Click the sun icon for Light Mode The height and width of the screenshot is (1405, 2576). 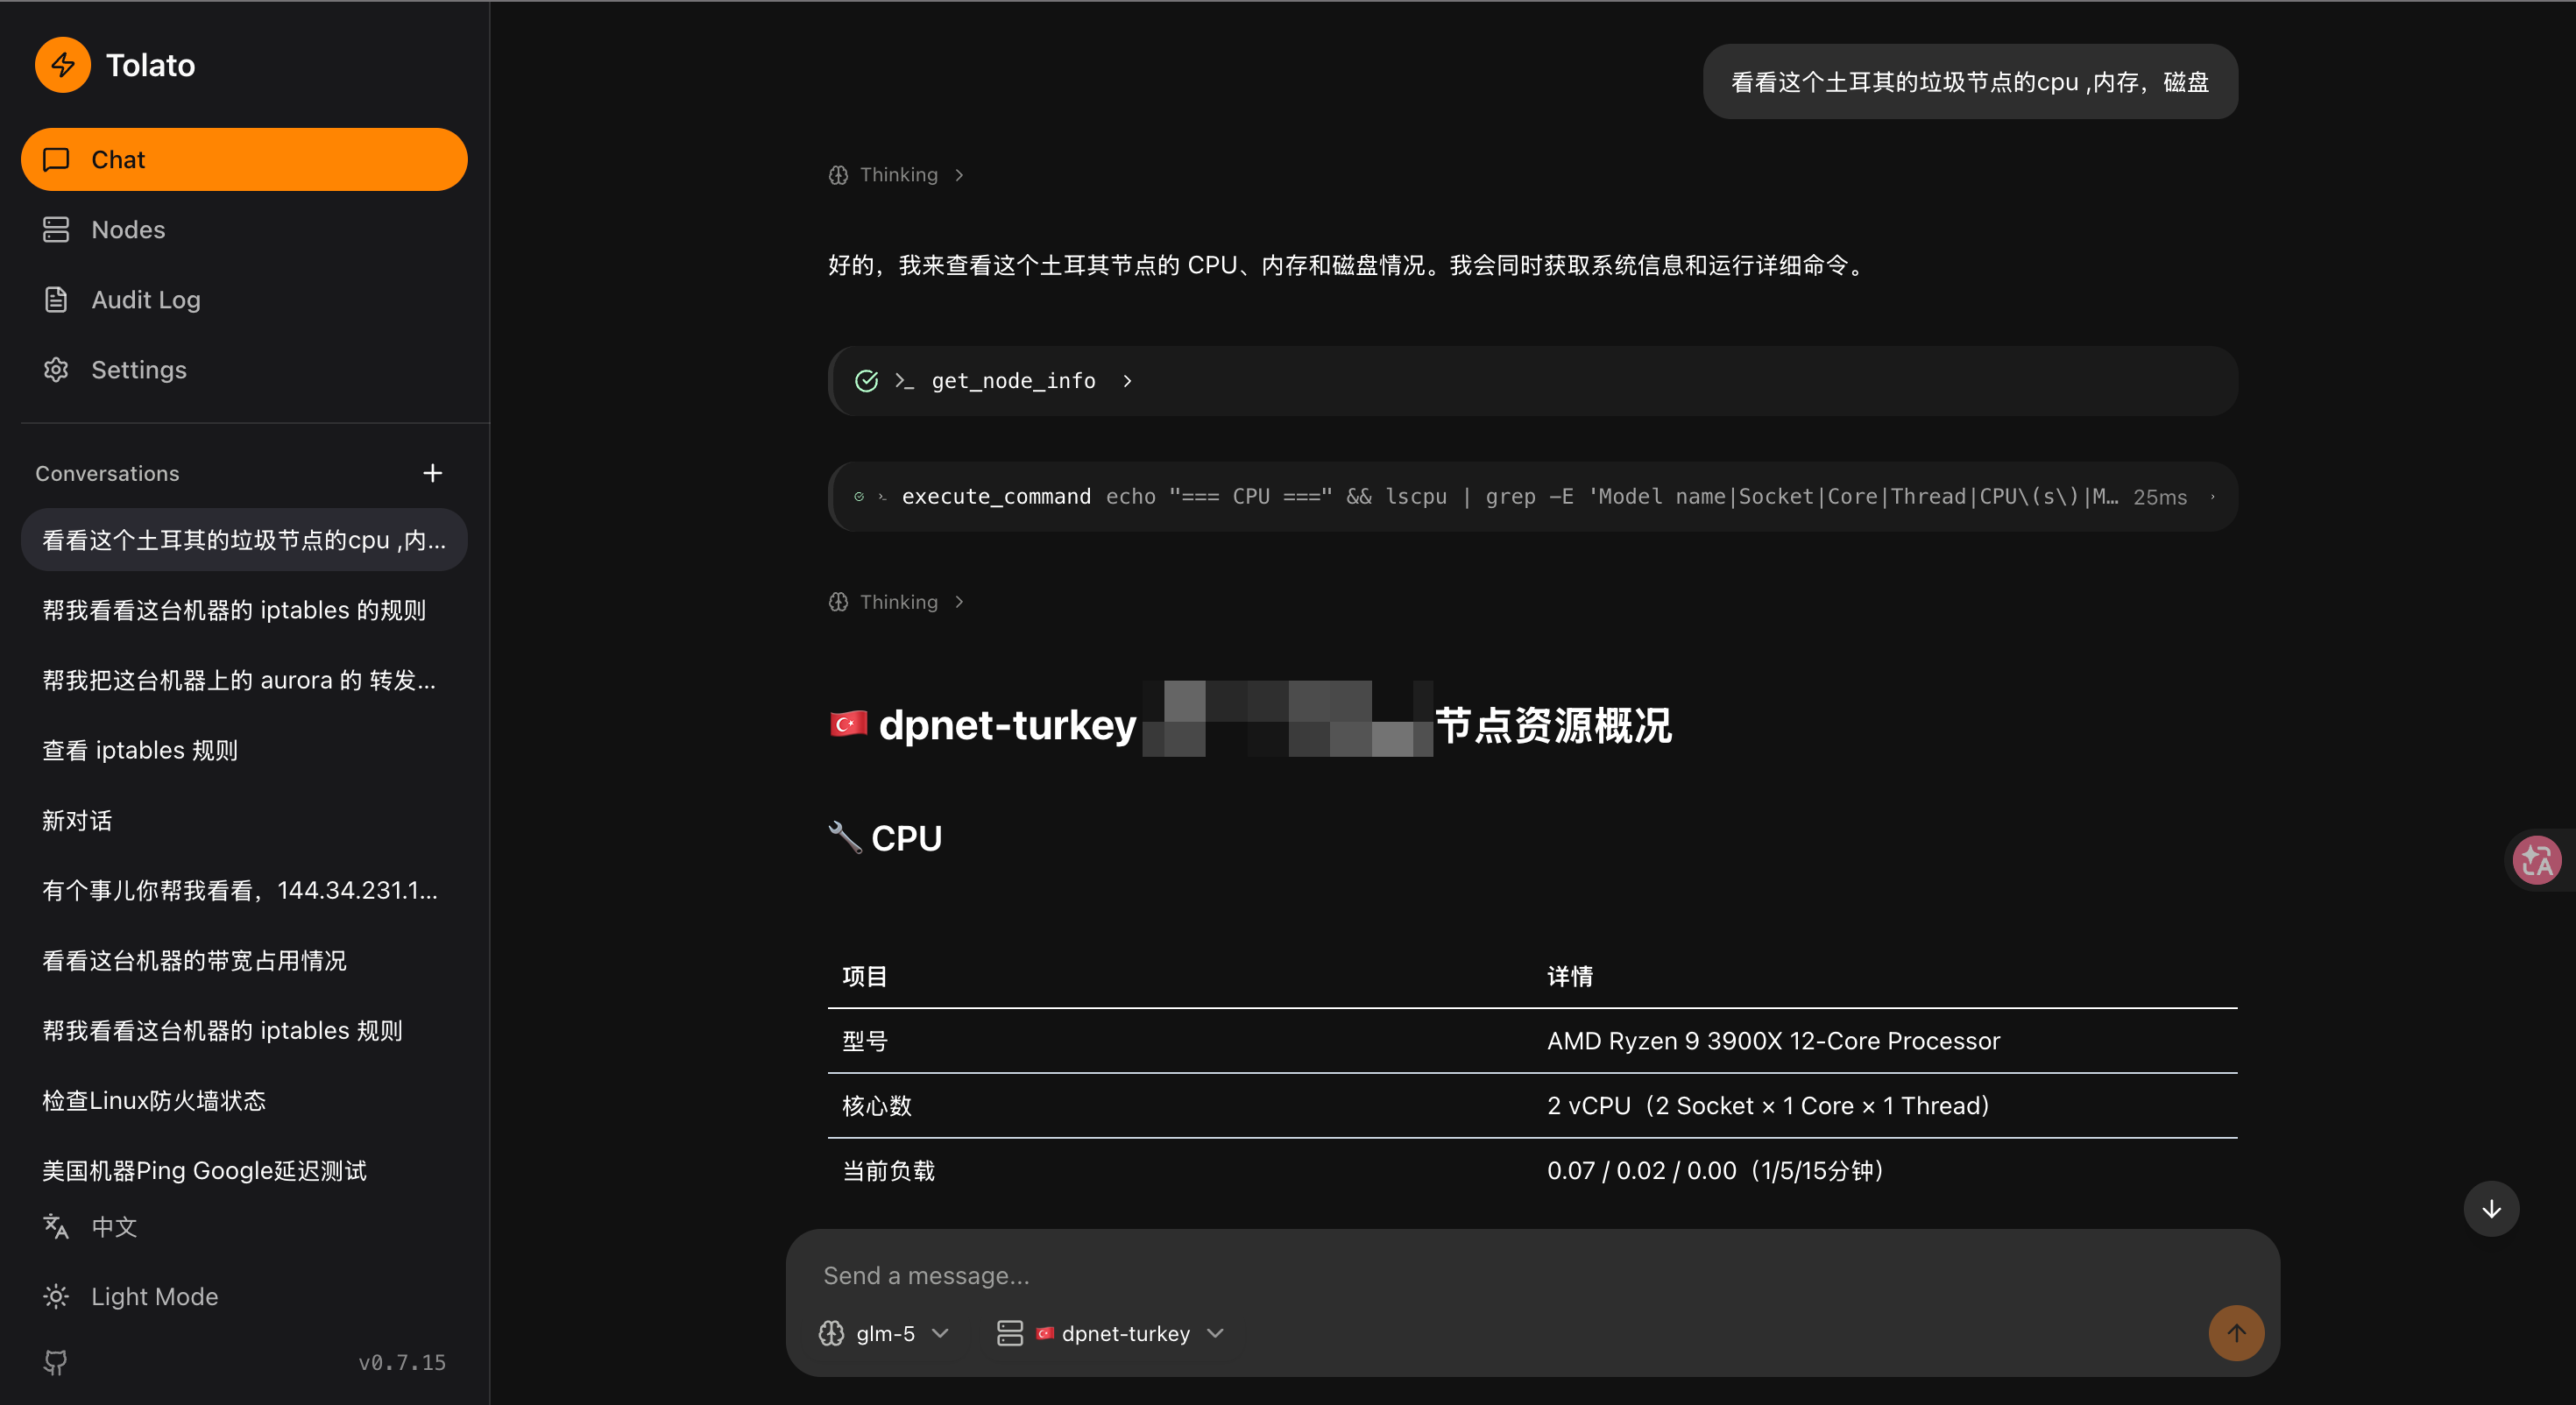pyautogui.click(x=56, y=1297)
